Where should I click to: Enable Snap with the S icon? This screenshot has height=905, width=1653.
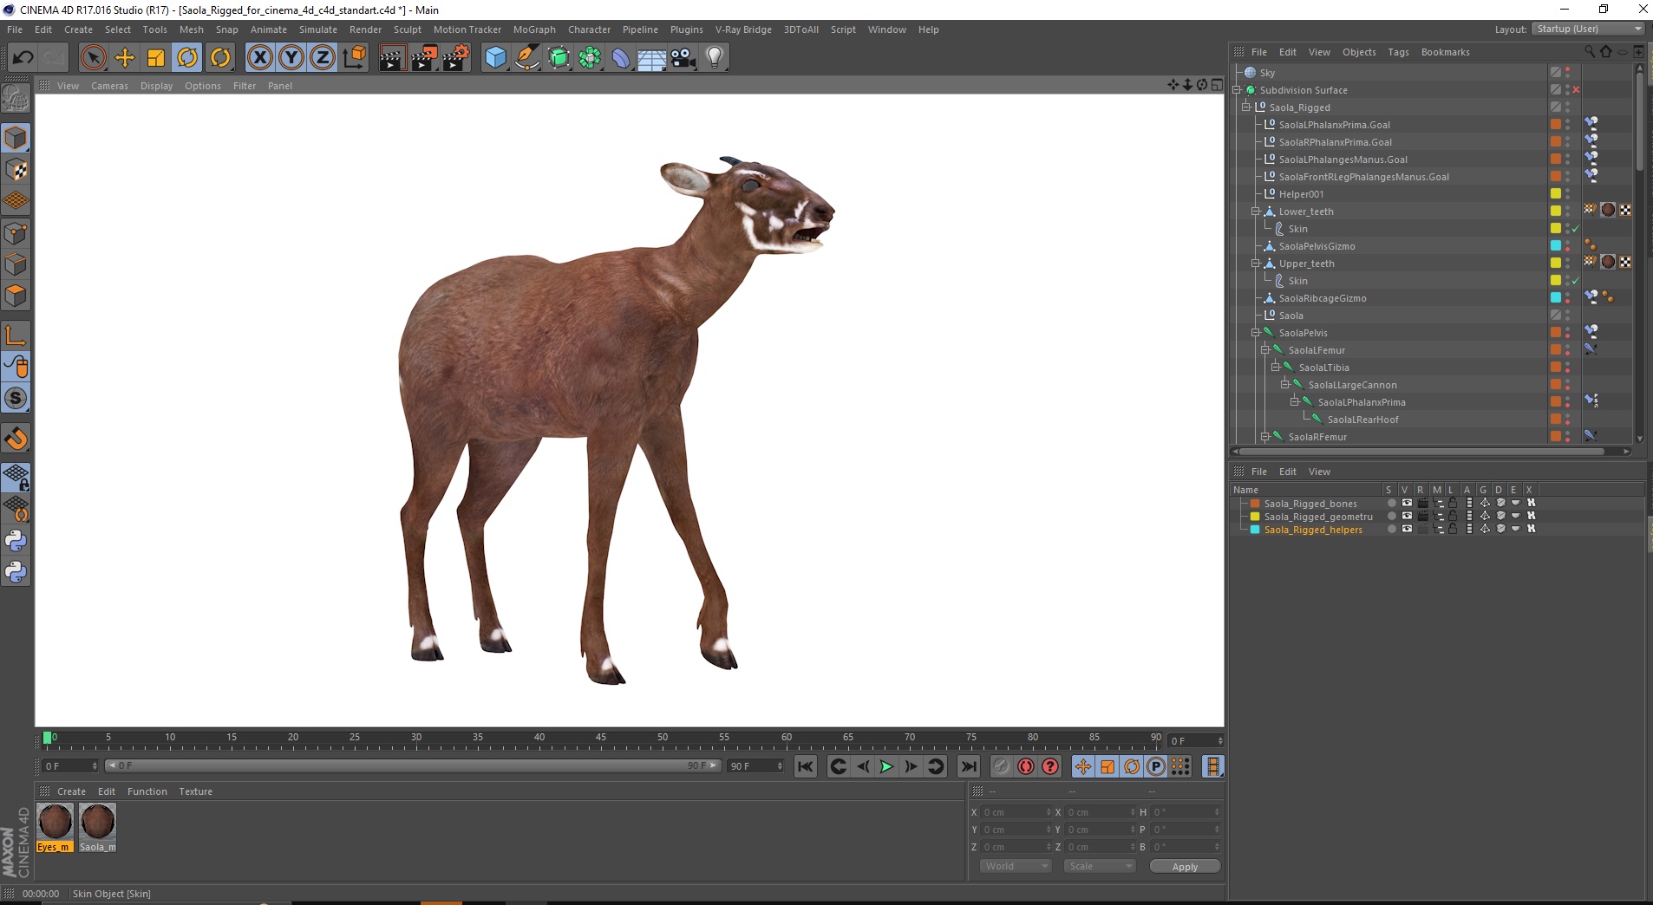click(16, 399)
